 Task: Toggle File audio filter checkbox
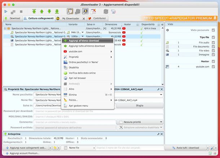214,43
